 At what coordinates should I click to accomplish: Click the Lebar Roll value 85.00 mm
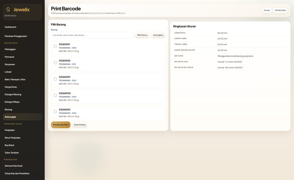[x=222, y=33]
